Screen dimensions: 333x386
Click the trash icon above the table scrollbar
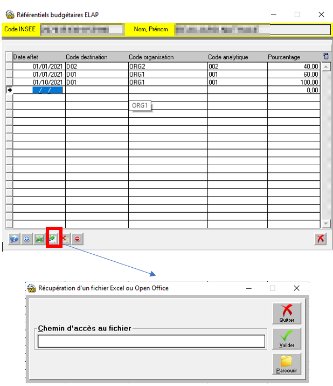(x=326, y=56)
